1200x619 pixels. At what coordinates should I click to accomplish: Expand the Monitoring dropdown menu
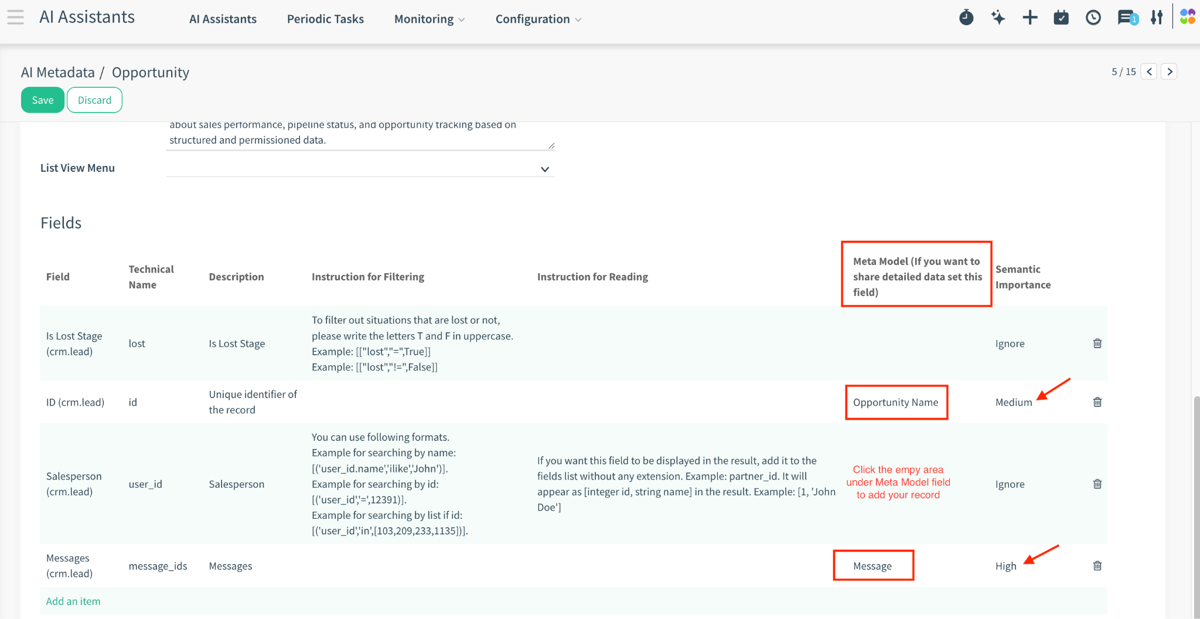[x=429, y=19]
